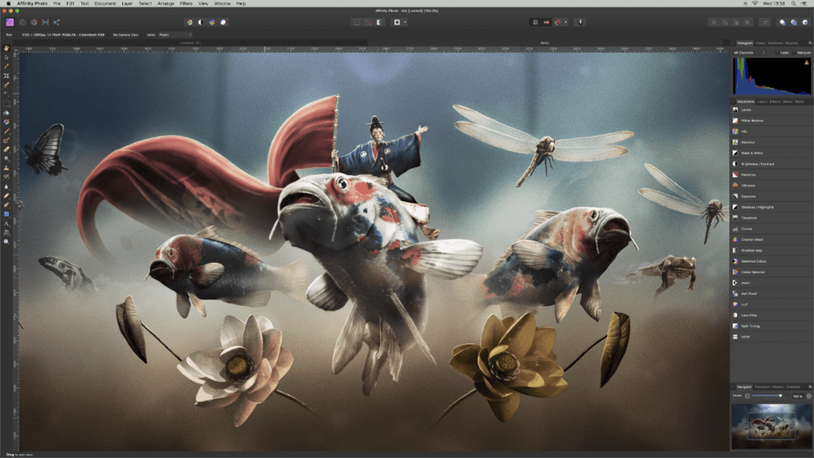Open the assistant options dropdown arrow
814x458 pixels.
coord(566,22)
